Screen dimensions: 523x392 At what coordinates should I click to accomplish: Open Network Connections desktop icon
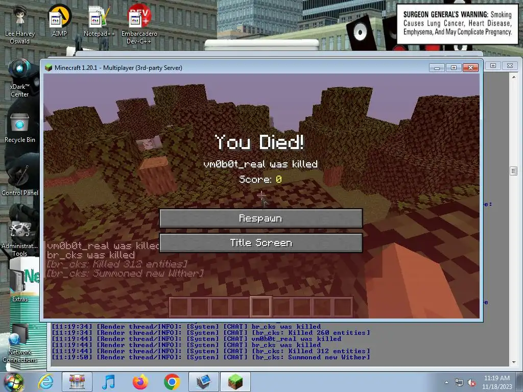click(20, 344)
